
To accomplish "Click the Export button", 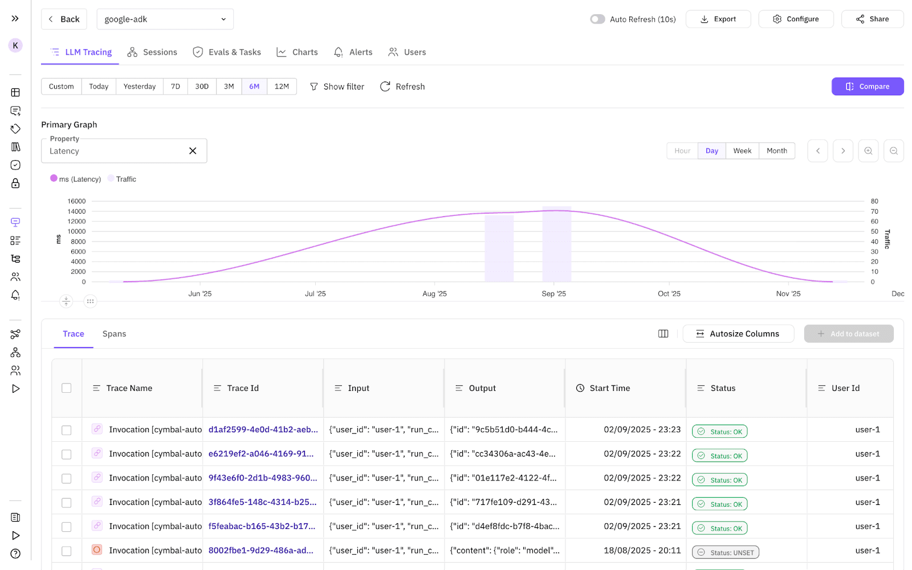I will pos(718,19).
